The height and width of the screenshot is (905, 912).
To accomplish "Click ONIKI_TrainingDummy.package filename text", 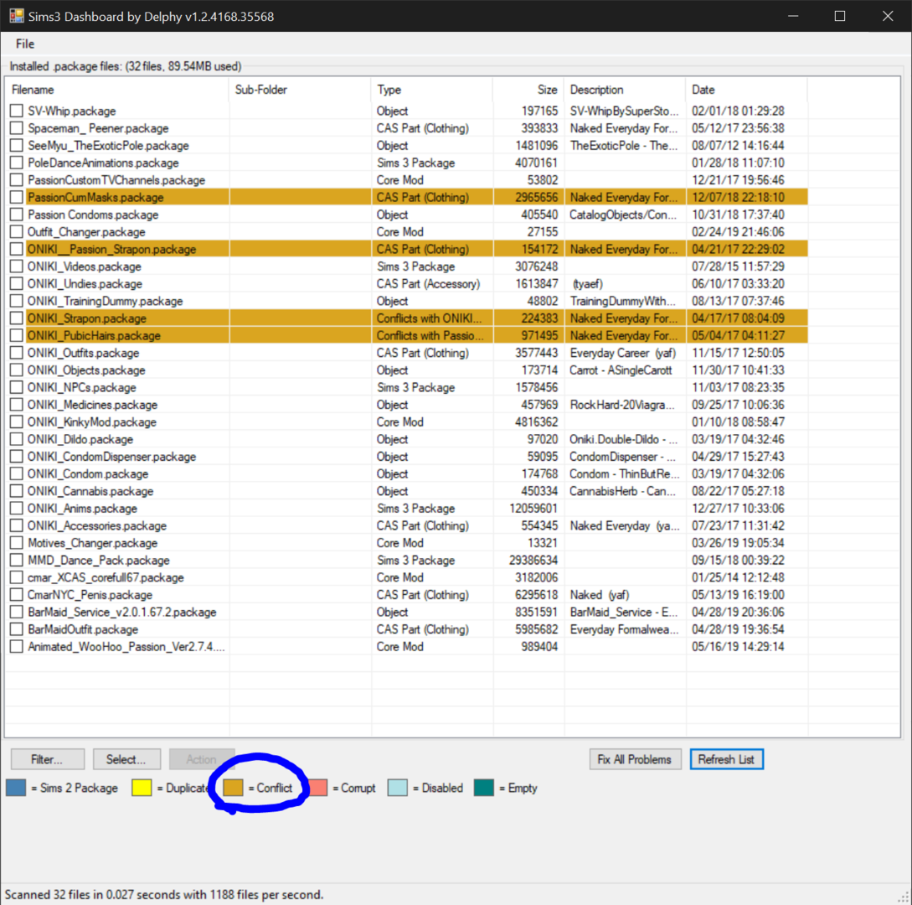I will (x=106, y=301).
